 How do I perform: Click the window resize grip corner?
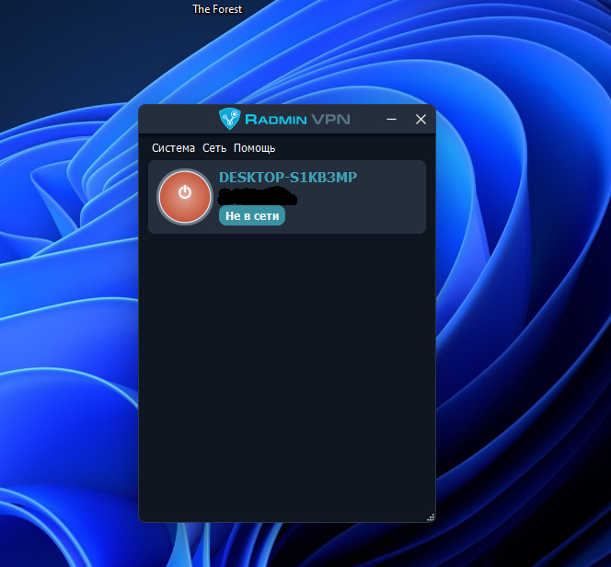(431, 517)
